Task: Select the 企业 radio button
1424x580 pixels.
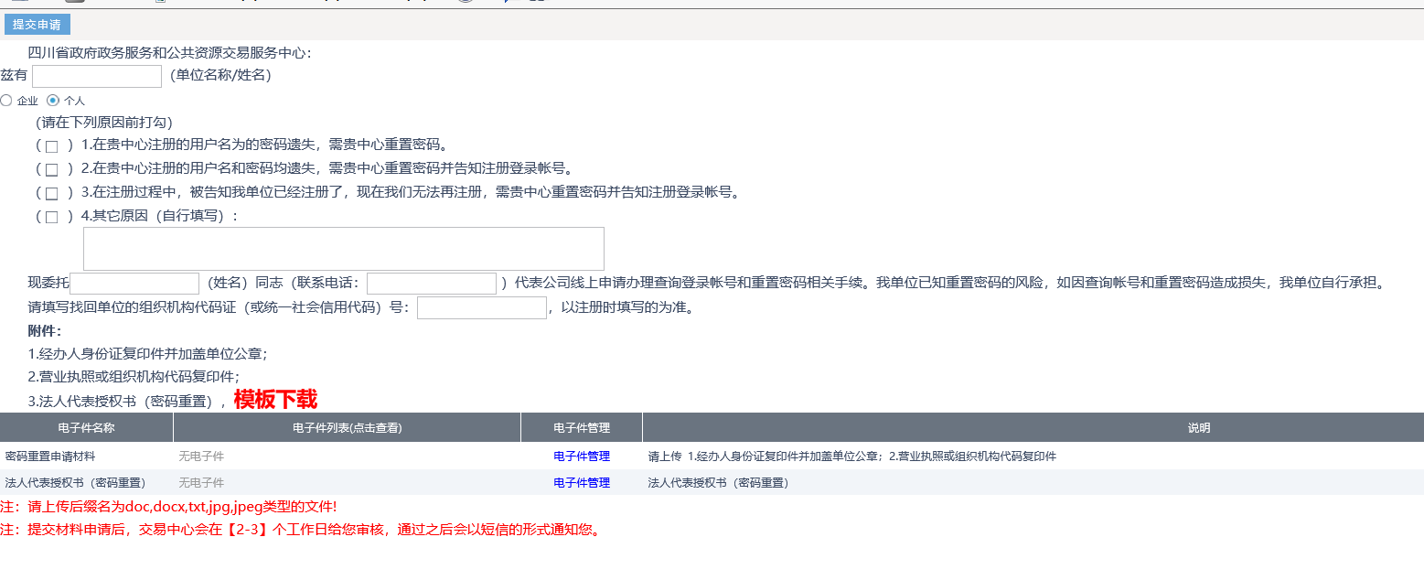Action: pos(6,101)
